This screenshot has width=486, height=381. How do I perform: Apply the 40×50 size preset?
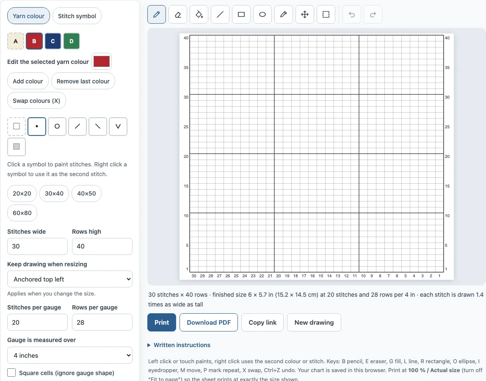pos(86,193)
